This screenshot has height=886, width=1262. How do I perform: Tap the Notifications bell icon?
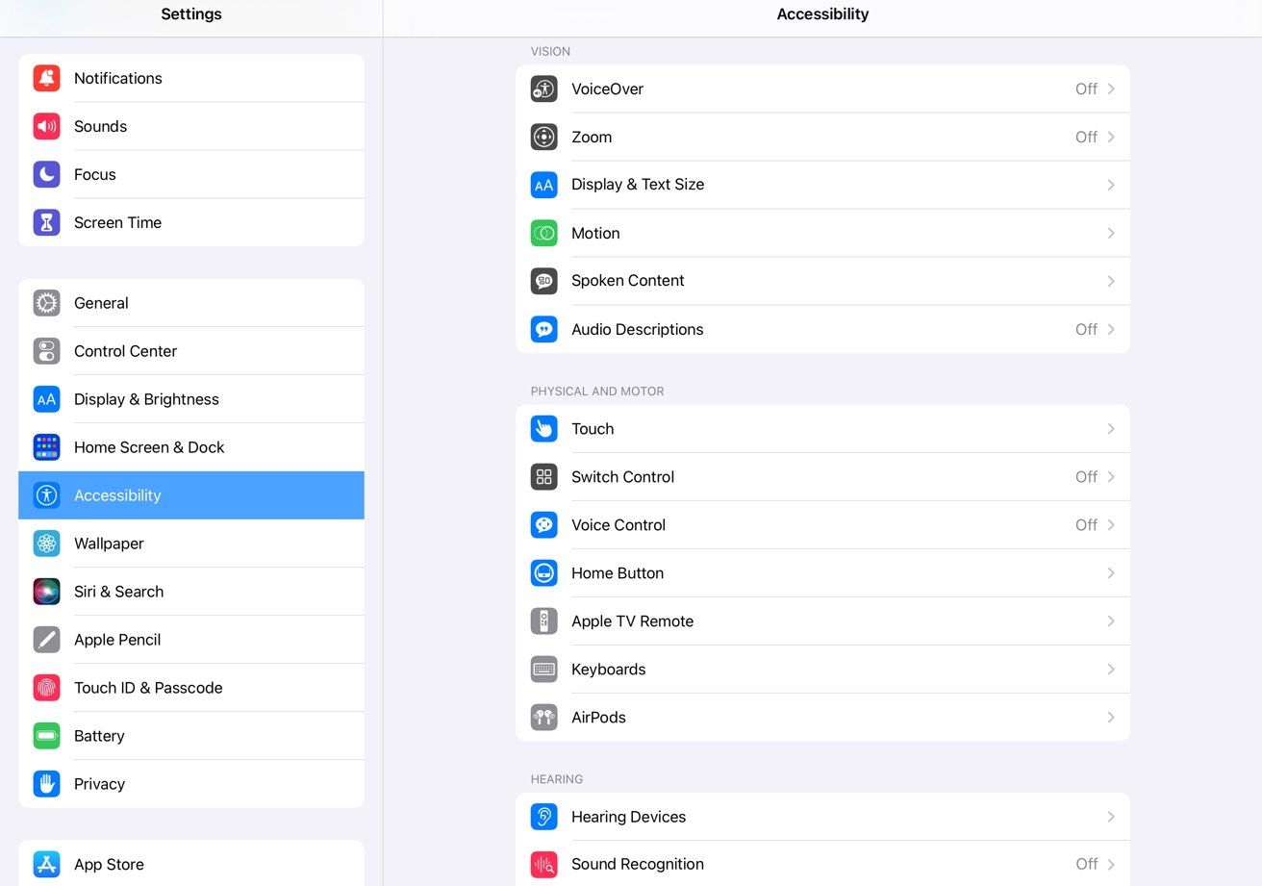[x=46, y=78]
